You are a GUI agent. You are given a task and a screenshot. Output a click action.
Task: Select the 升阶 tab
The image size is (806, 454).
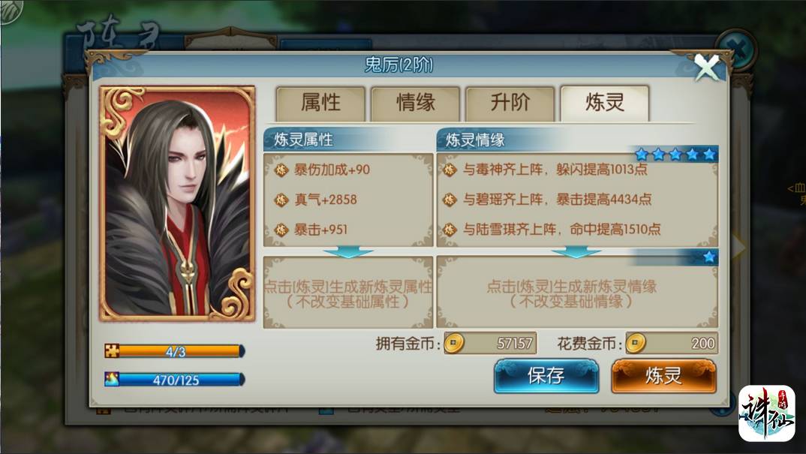click(510, 103)
